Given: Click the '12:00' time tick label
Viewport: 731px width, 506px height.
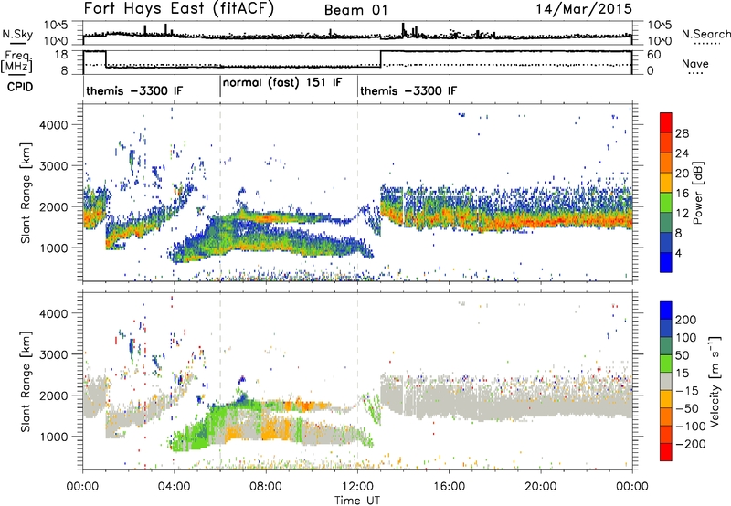Looking at the screenshot, I should pyautogui.click(x=357, y=487).
